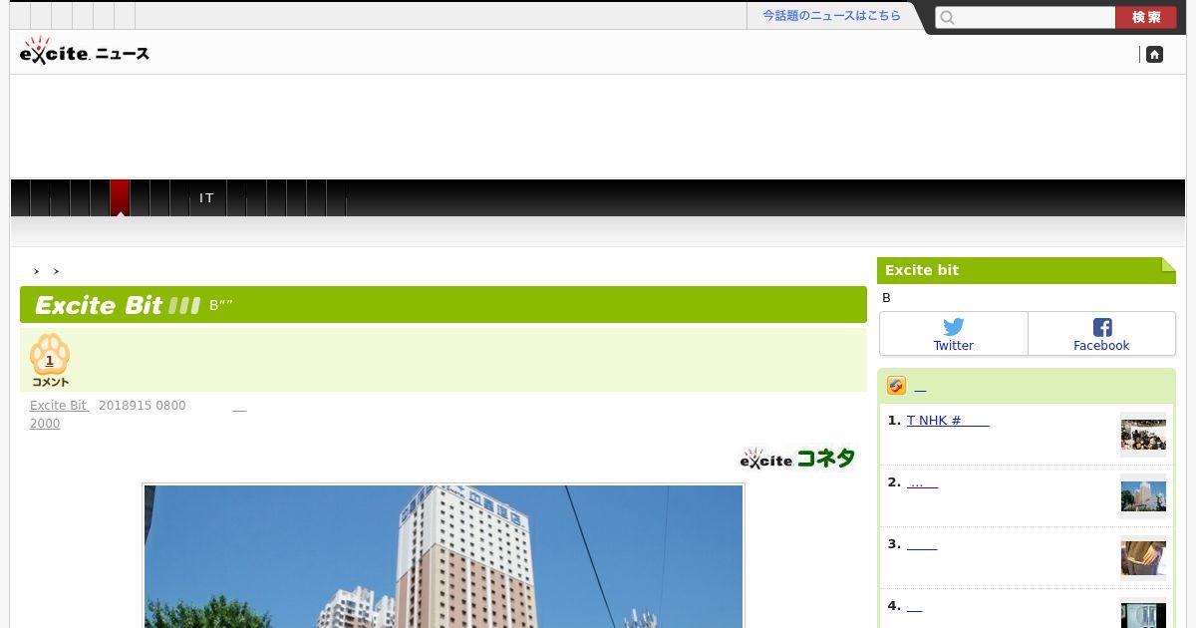Click the magnifier icon in the search box

pos(948,17)
